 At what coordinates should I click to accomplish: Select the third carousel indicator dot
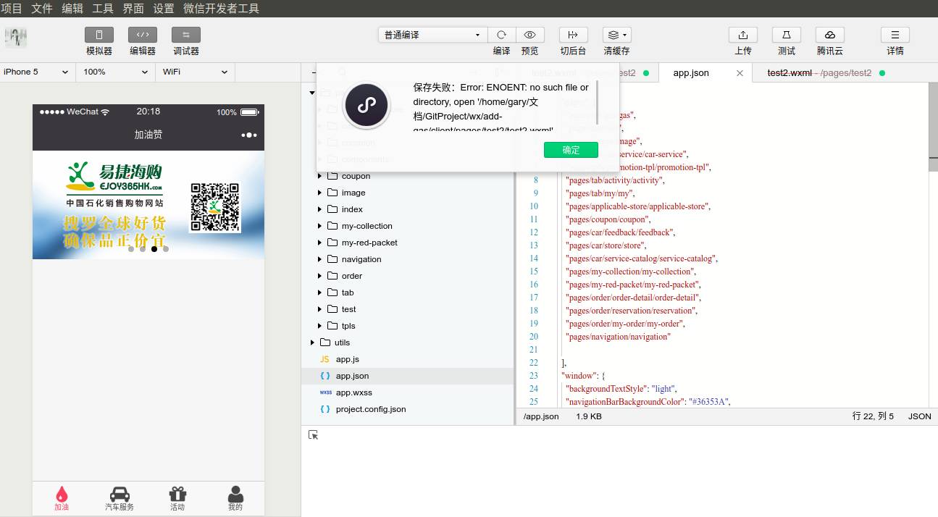154,249
